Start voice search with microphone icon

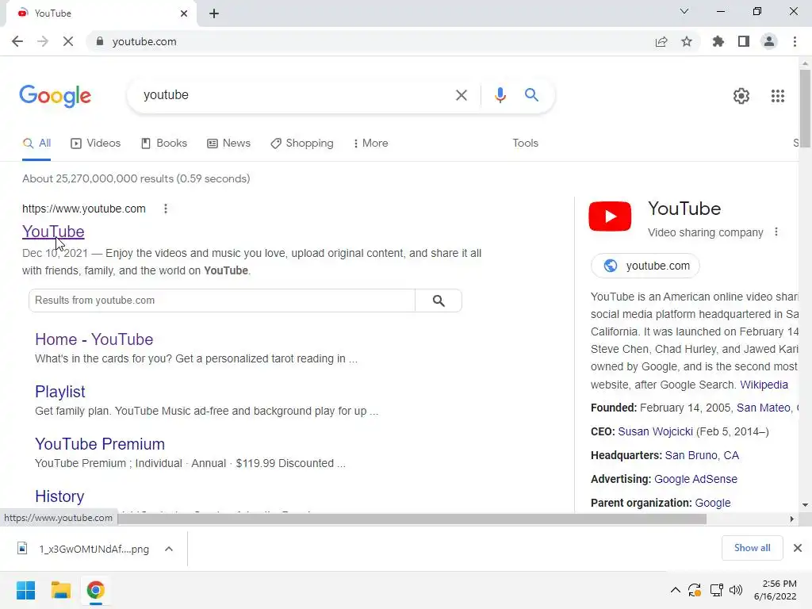(500, 95)
